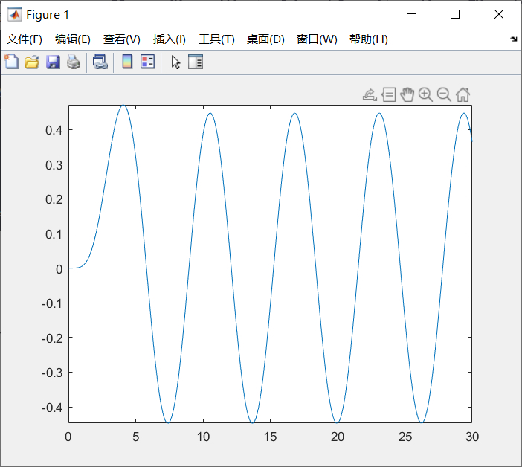Click the x-axis tick label 25
The height and width of the screenshot is (467, 522).
click(405, 437)
